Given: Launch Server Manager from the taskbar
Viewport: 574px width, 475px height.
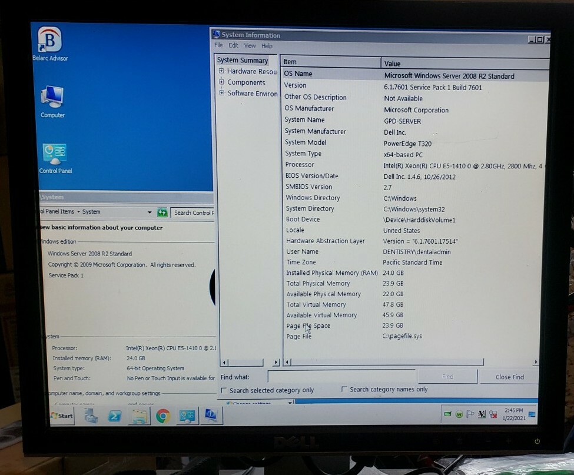Looking at the screenshot, I should pyautogui.click(x=91, y=416).
